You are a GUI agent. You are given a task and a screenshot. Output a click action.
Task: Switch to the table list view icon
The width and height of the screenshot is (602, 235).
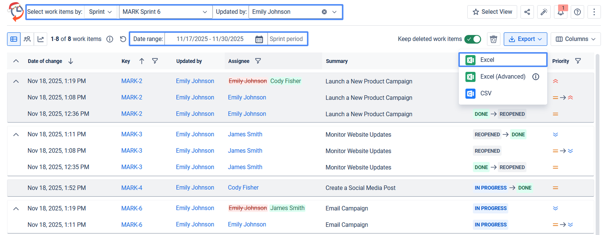14,39
